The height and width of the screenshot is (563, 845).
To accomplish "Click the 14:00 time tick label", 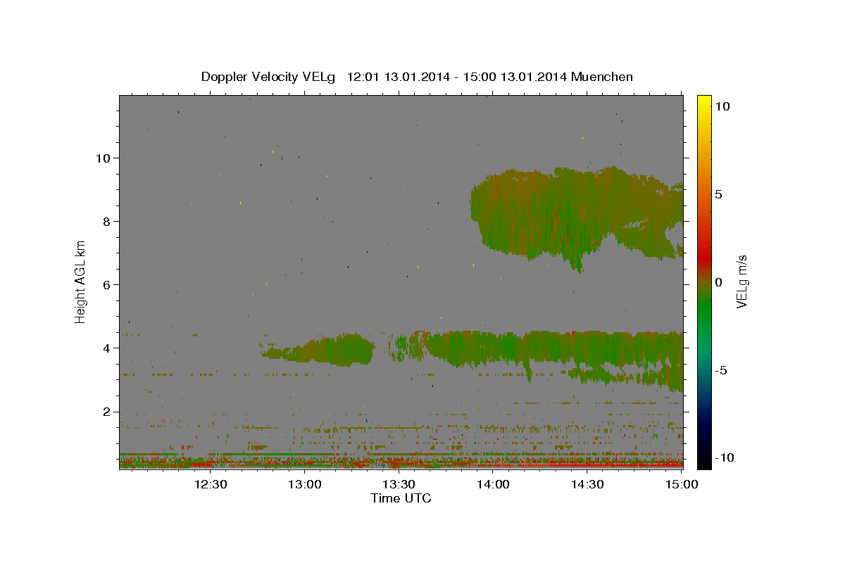I will point(493,484).
